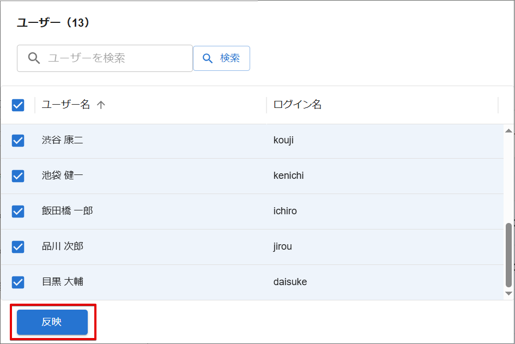Click the scrollbar down arrow
The image size is (515, 344).
click(508, 293)
